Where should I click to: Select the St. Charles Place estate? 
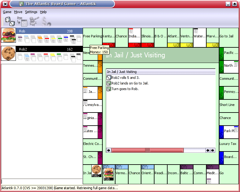92,158
